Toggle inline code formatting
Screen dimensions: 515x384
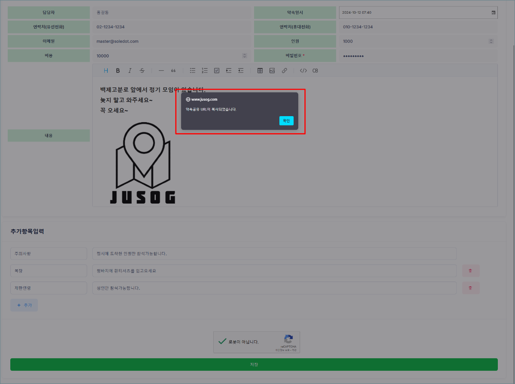(303, 71)
